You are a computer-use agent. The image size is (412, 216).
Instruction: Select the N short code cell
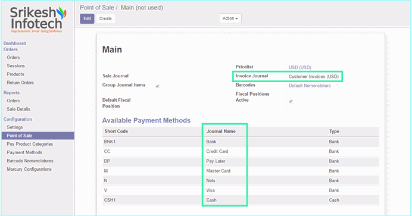[105, 180]
